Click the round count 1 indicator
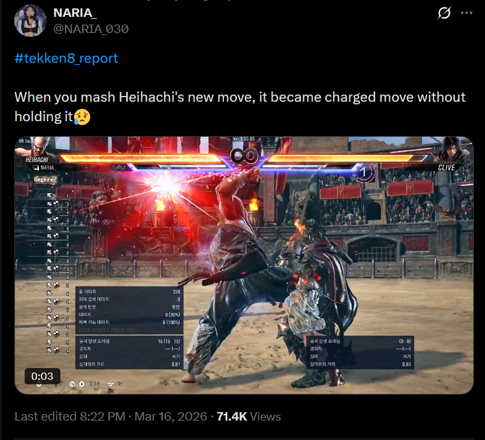Viewport: 485px width, 440px height. tap(364, 172)
